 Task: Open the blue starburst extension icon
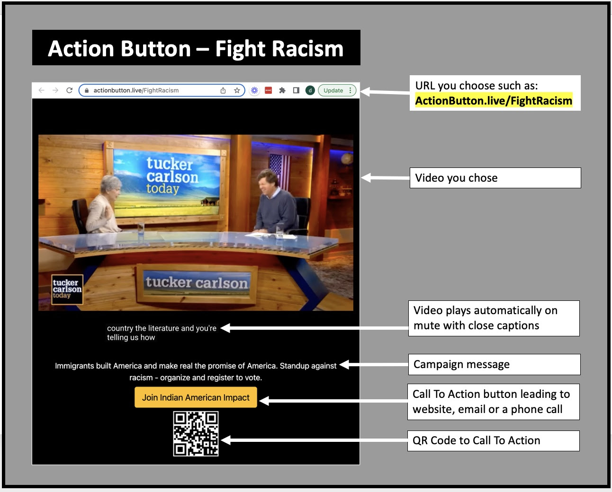[x=254, y=90]
